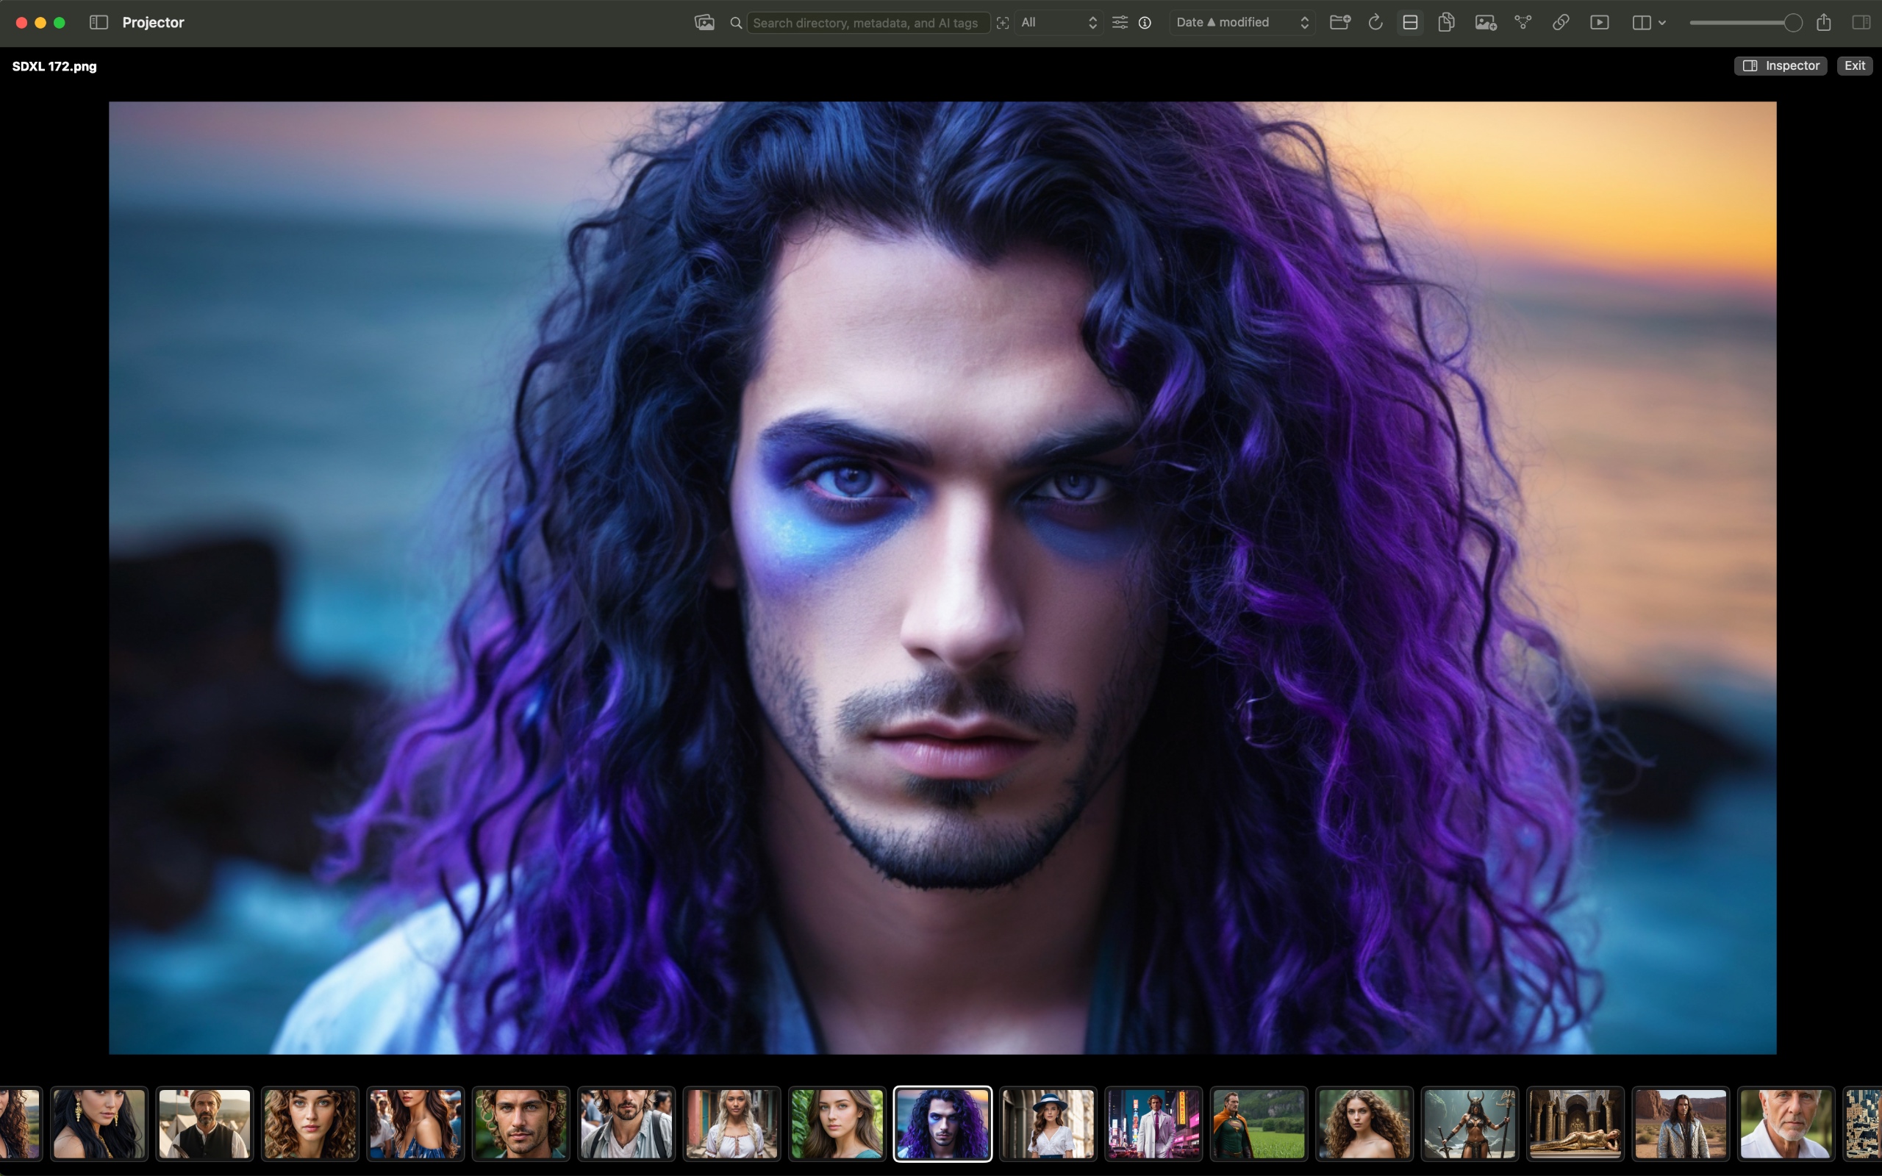
Task: Select the white-haired elderly man thumbnail
Action: 1786,1123
